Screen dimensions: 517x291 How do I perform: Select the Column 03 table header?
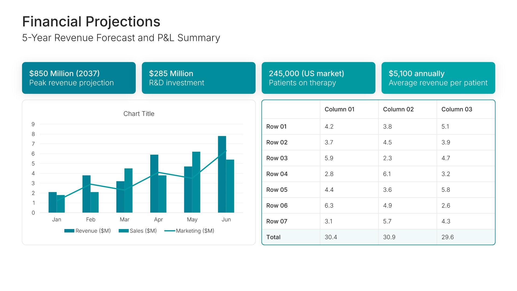457,109
